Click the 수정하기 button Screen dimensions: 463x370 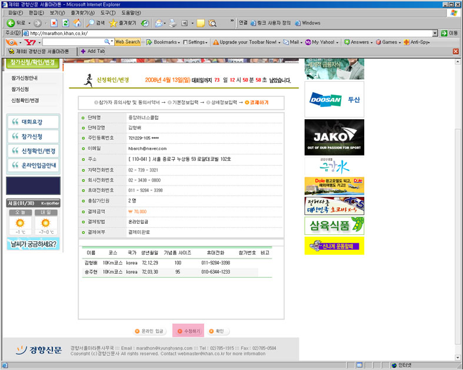188,331
